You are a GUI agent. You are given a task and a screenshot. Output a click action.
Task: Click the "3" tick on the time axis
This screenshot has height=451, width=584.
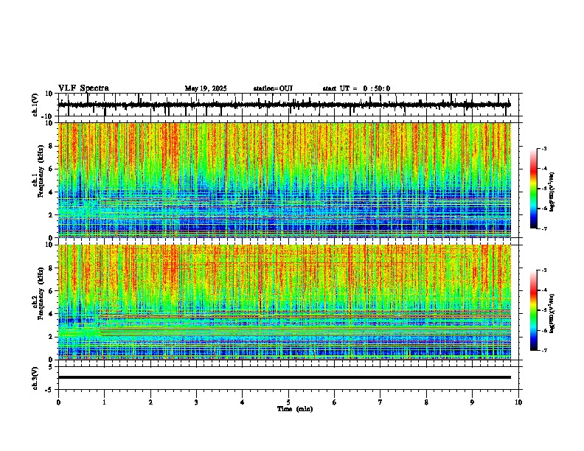coord(196,402)
